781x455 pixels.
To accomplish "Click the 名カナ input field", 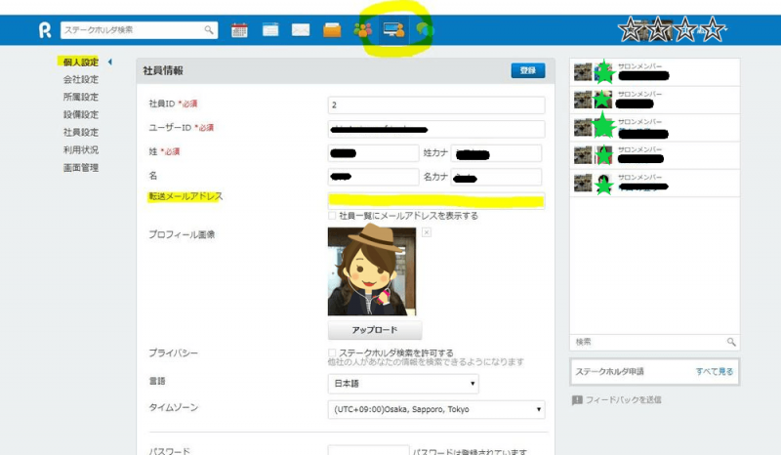I will pyautogui.click(x=496, y=177).
